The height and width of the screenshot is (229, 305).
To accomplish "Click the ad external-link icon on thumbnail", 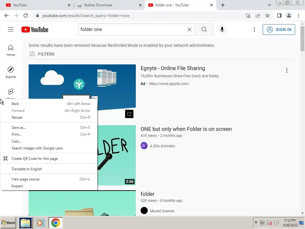I will [129, 114].
